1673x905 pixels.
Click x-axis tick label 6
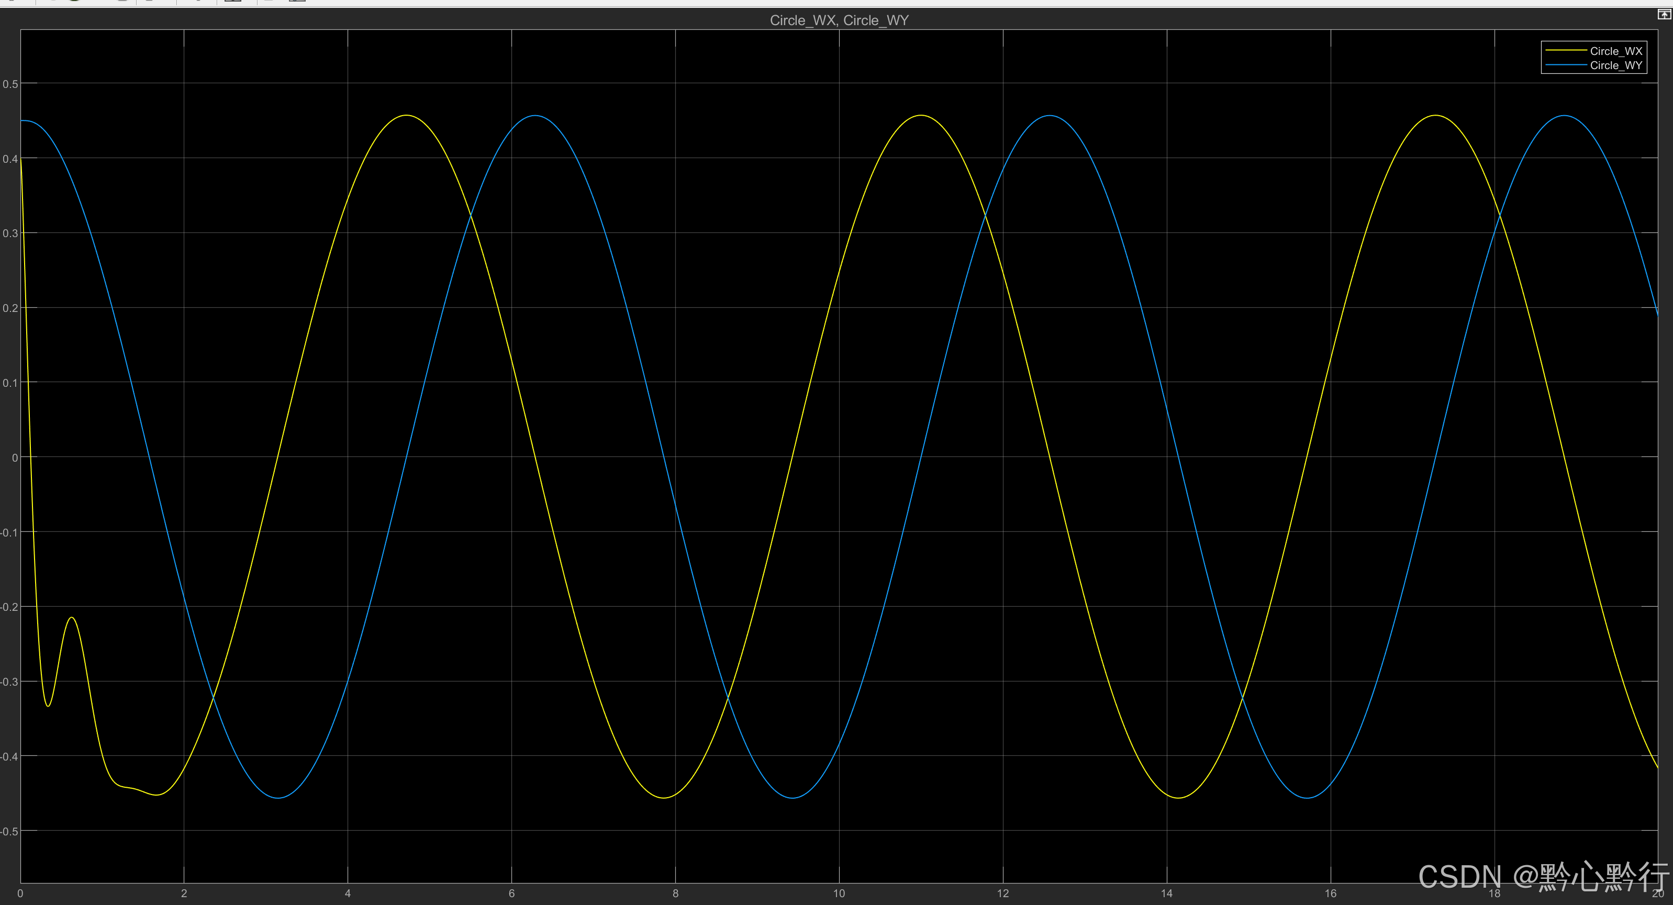511,893
